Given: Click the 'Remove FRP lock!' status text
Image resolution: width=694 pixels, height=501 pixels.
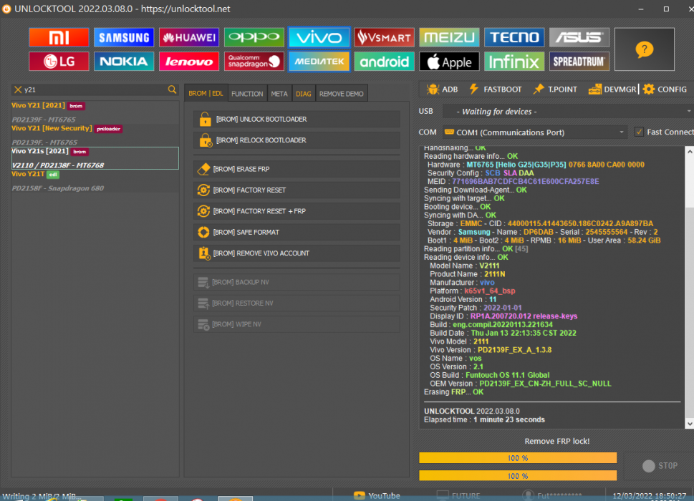Looking at the screenshot, I should [556, 441].
